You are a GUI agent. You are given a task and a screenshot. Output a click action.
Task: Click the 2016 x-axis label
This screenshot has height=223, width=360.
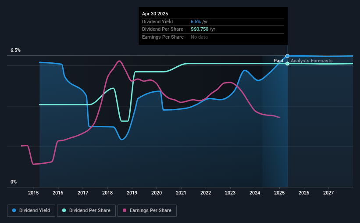58,193
